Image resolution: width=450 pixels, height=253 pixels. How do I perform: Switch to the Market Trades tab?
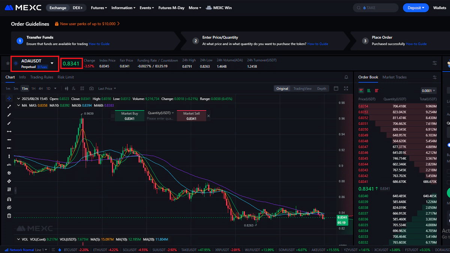394,77
